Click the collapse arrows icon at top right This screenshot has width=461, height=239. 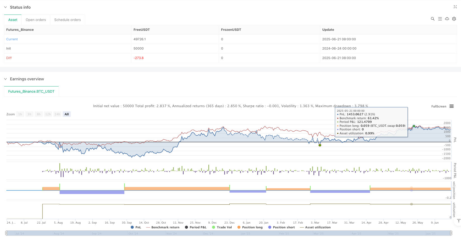(x=455, y=7)
